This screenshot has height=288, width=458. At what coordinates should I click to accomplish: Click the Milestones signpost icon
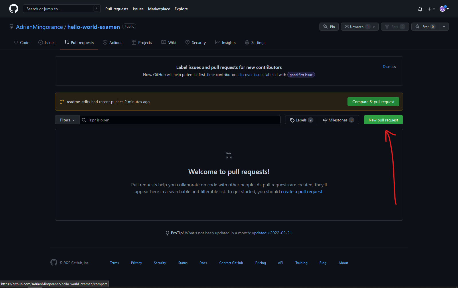326,120
